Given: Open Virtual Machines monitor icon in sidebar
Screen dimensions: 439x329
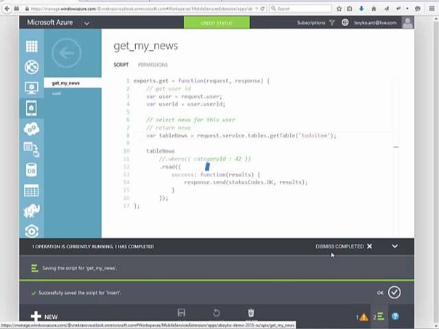Looking at the screenshot, I should [32, 88].
